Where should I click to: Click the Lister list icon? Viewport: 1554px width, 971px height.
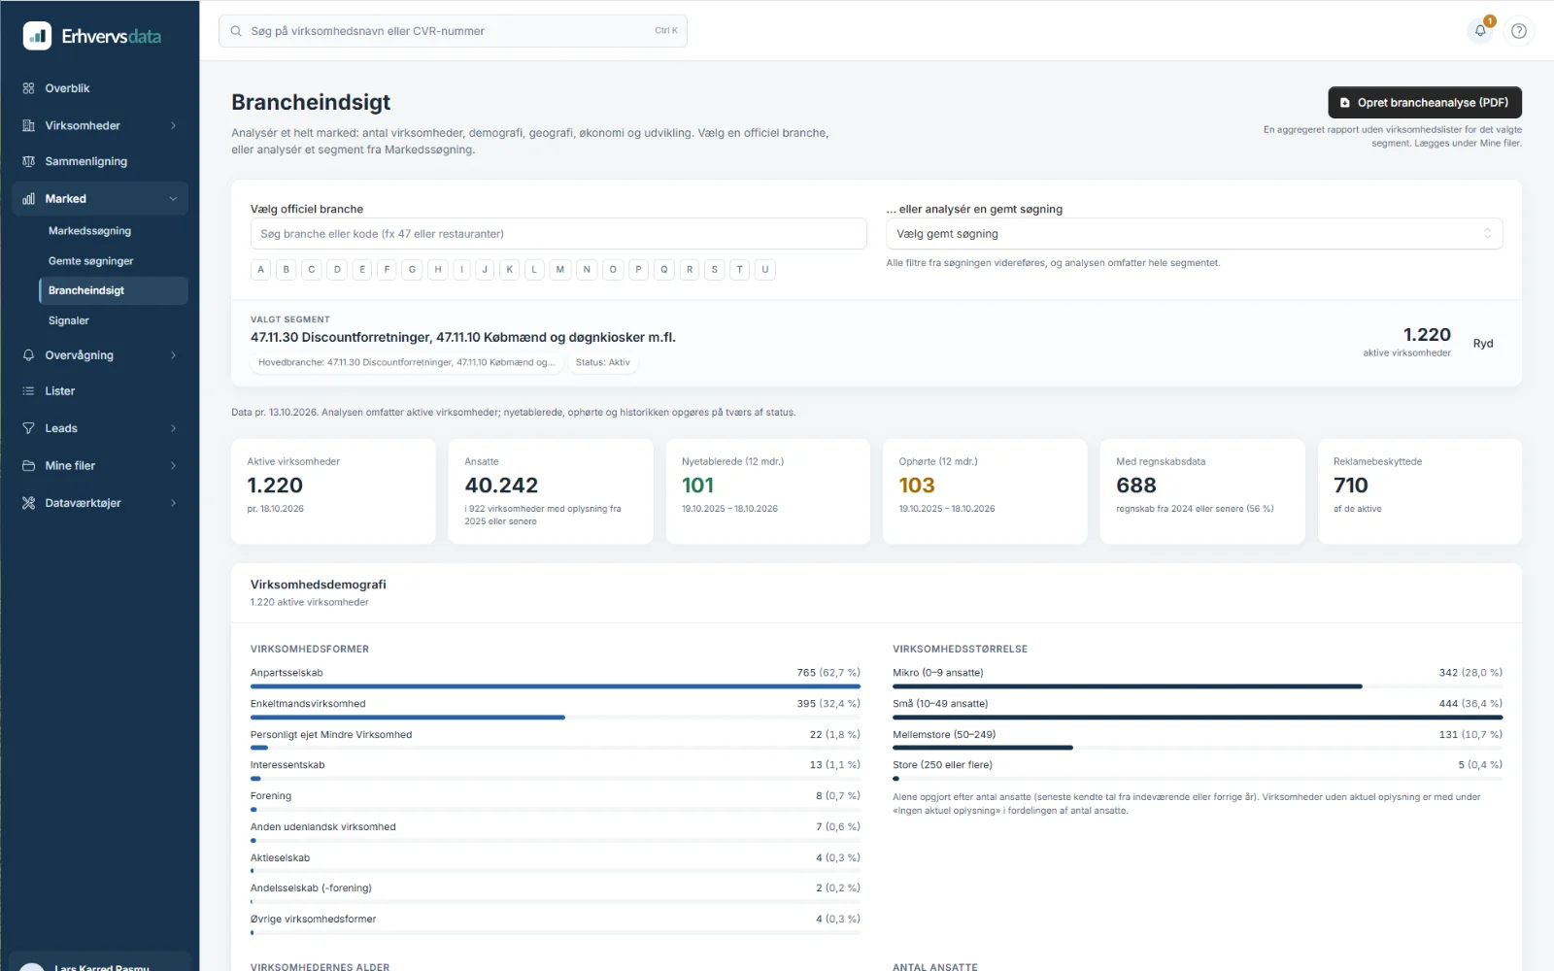(28, 391)
